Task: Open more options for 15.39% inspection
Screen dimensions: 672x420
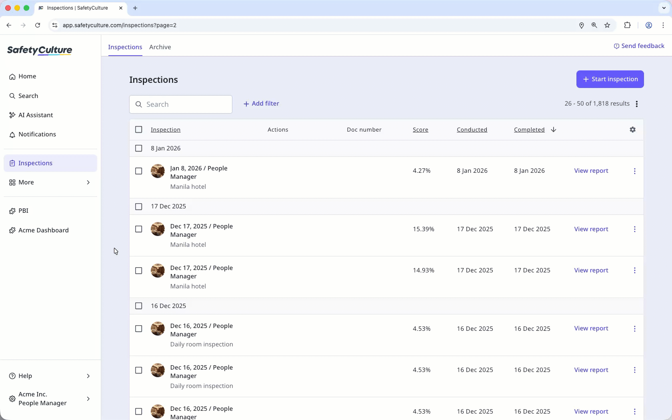Action: pos(635,229)
